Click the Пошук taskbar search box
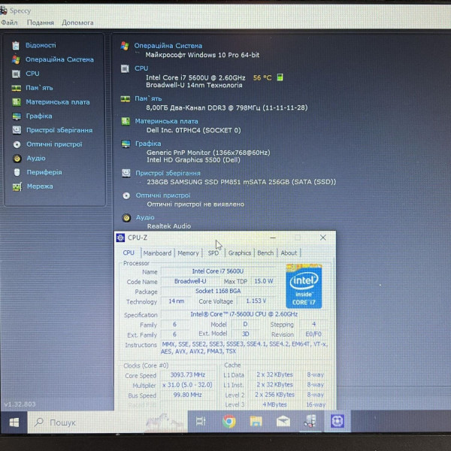The width and height of the screenshot is (451, 451). tap(107, 422)
